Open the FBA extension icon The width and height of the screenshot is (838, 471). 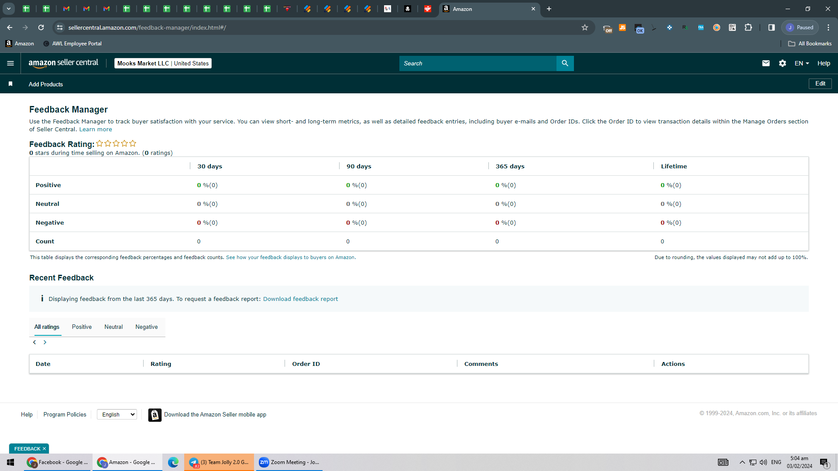click(701, 27)
